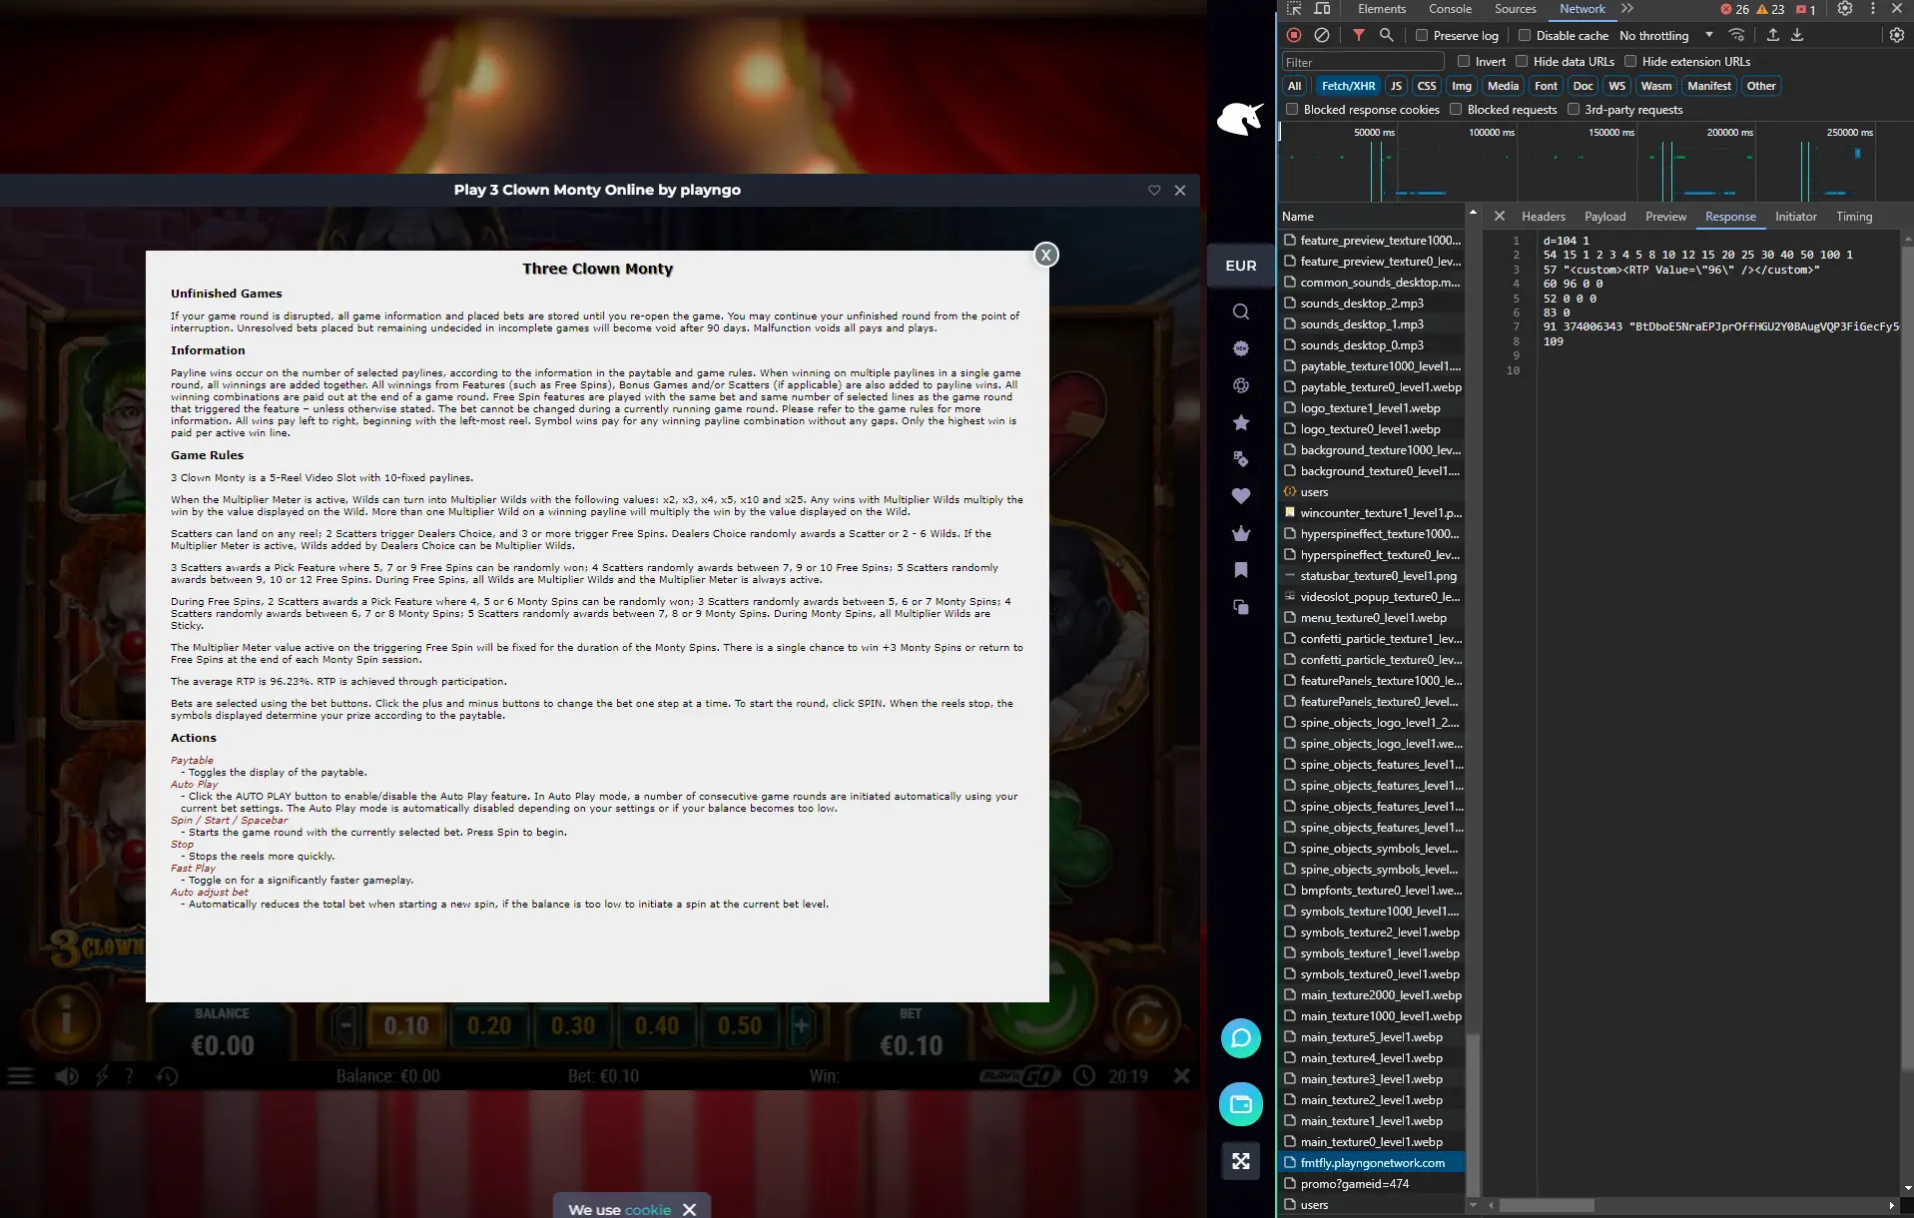
Task: Open the teal wallet button
Action: [1241, 1104]
